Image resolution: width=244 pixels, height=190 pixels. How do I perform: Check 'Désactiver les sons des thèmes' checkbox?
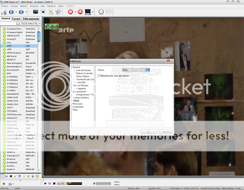(x=99, y=76)
